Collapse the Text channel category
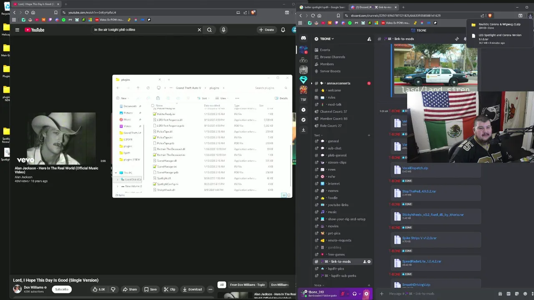The image size is (534, 300). tap(317, 135)
